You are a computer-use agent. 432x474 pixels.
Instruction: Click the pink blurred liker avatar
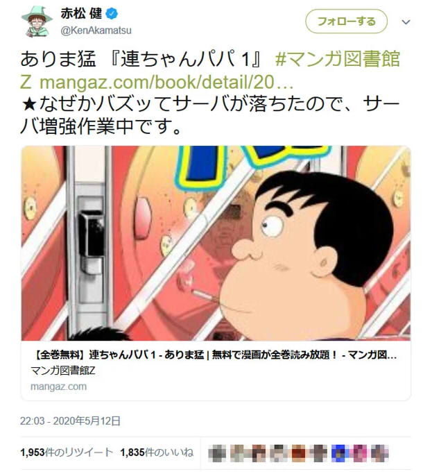click(360, 453)
